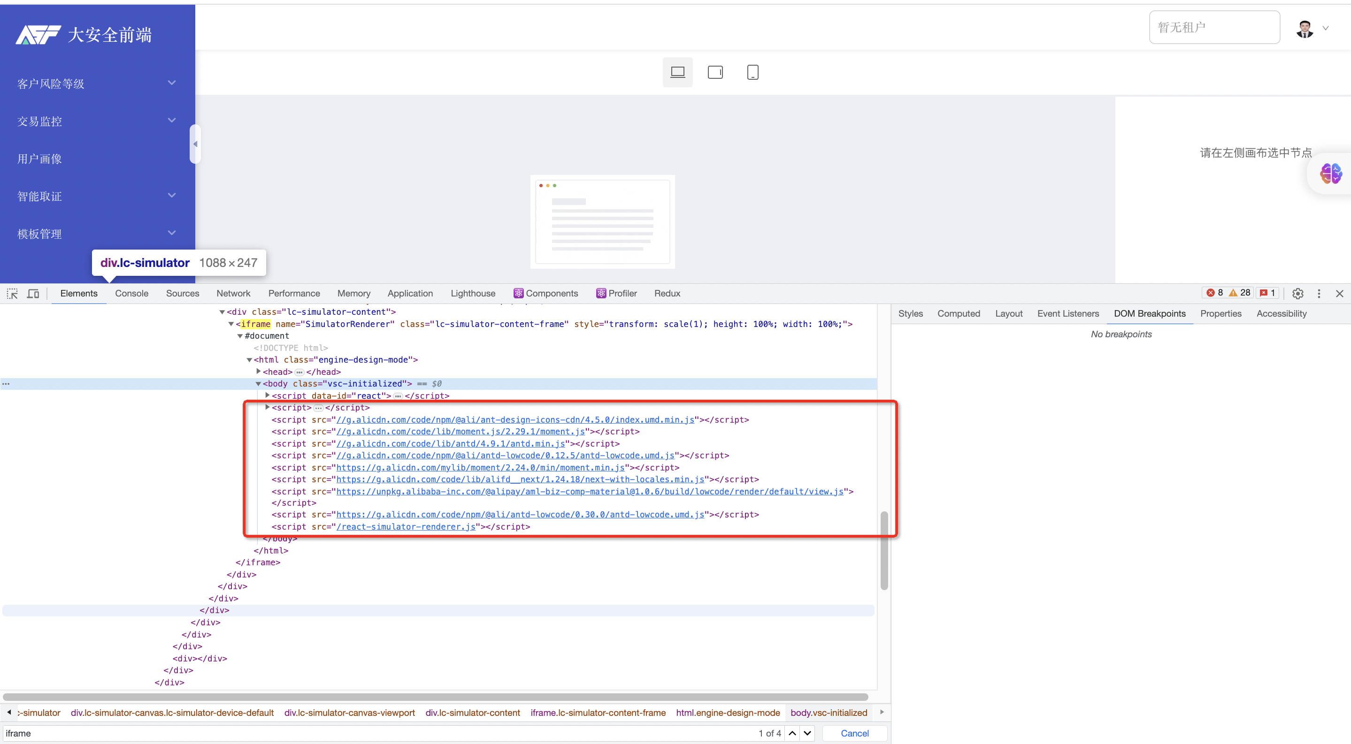Open DevTools settings gear
1351x744 pixels.
click(1297, 294)
